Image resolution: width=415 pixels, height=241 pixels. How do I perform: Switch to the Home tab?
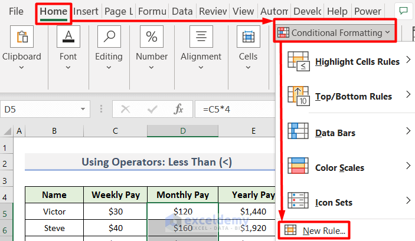54,12
